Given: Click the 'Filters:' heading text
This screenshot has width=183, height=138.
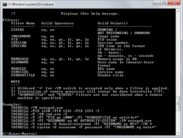Looking at the screenshot, I should [x=11, y=20].
